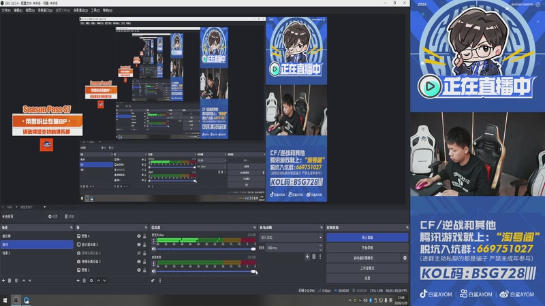The image size is (545, 306).
Task: Move the scene up with the up arrow
Action: coord(24,280)
